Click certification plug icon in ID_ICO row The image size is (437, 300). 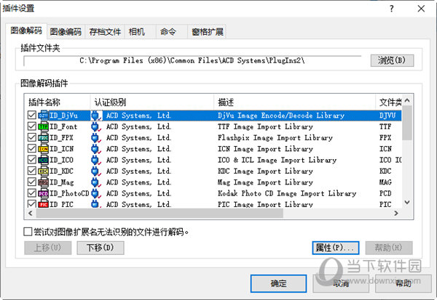pyautogui.click(x=96, y=160)
